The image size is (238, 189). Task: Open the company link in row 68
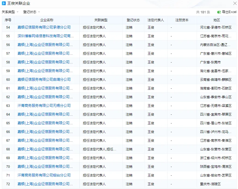pos(45,149)
